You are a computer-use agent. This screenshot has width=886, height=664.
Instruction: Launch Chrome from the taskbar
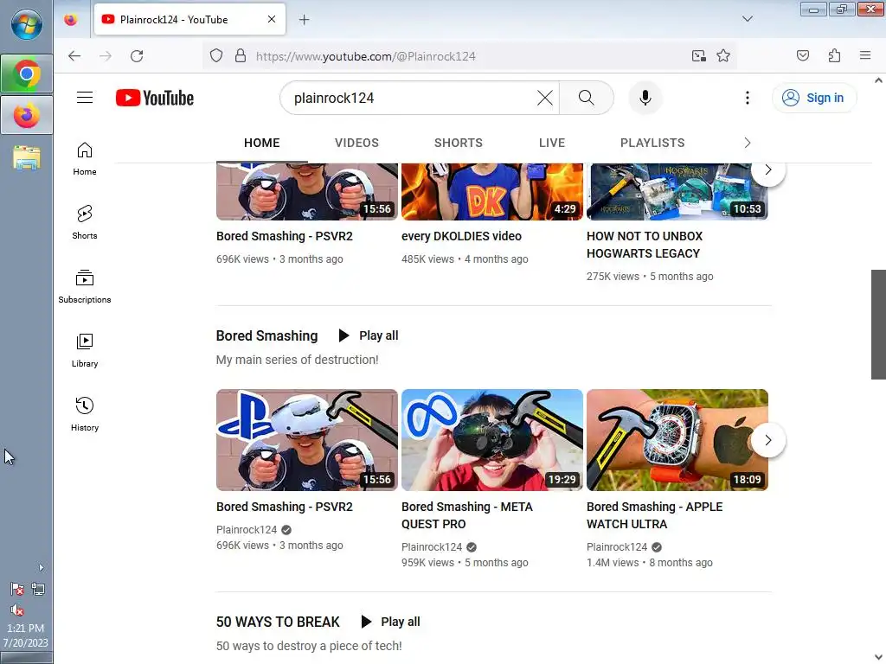(26, 74)
